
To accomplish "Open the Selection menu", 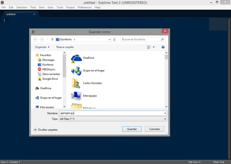I will (22, 7).
